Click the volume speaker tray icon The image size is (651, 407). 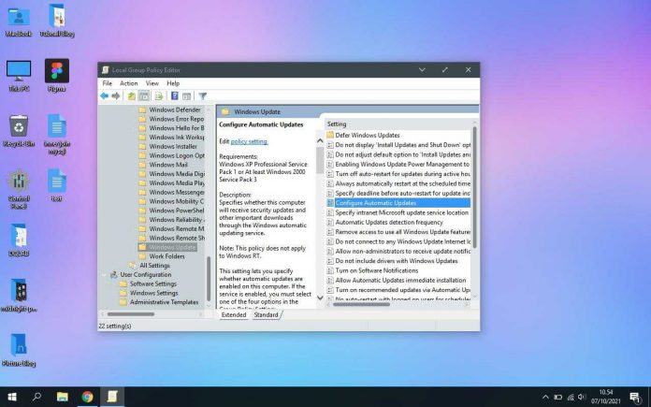[582, 398]
